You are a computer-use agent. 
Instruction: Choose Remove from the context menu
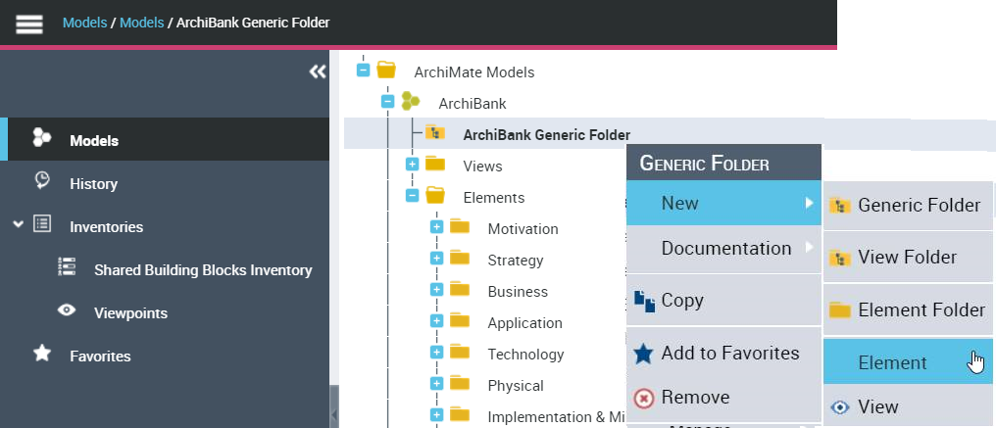[695, 397]
